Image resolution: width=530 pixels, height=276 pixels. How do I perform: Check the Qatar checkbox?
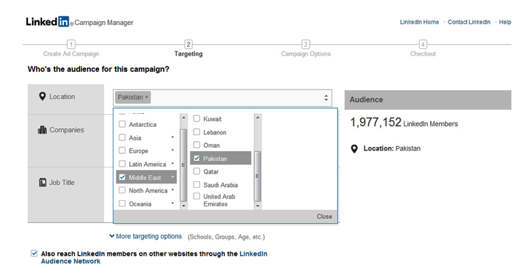pyautogui.click(x=196, y=171)
